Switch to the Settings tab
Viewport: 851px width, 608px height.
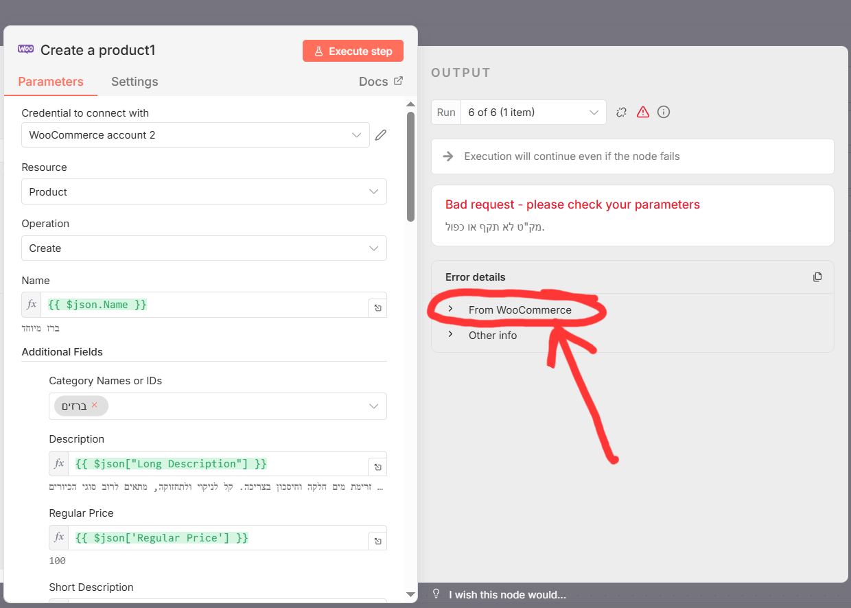coord(135,82)
